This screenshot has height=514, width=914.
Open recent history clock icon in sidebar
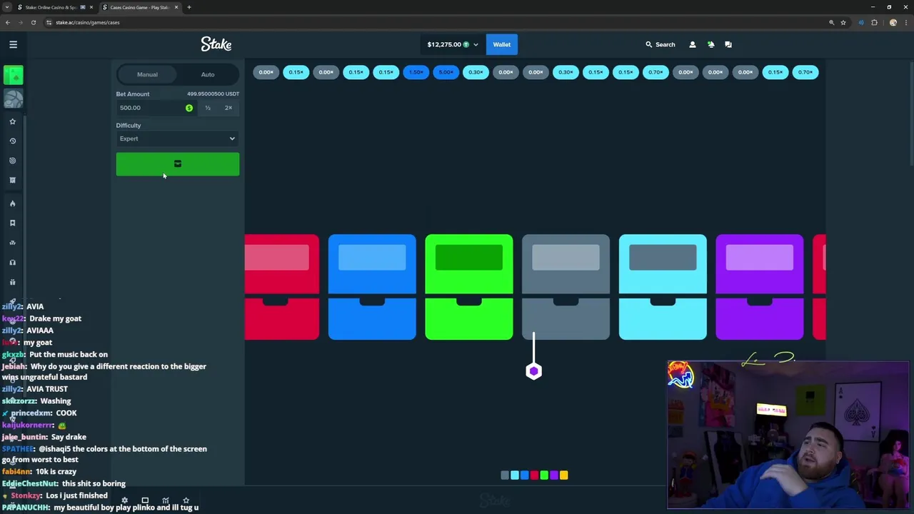[x=12, y=141]
